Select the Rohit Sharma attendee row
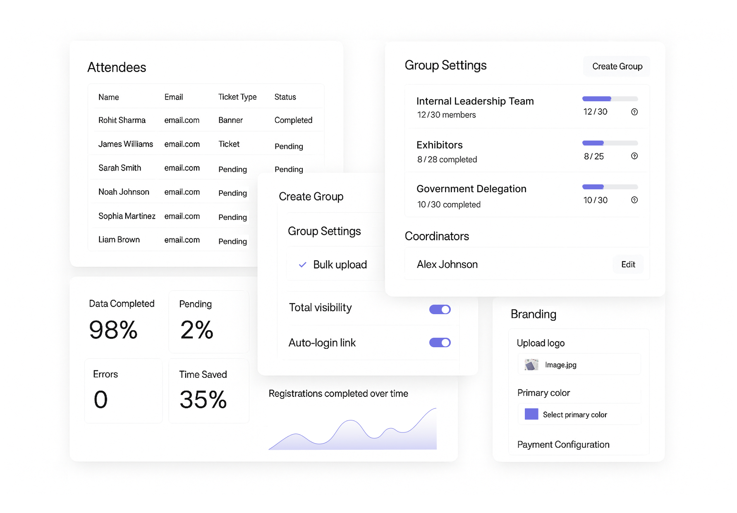Image resolution: width=737 pixels, height=513 pixels. [122, 120]
